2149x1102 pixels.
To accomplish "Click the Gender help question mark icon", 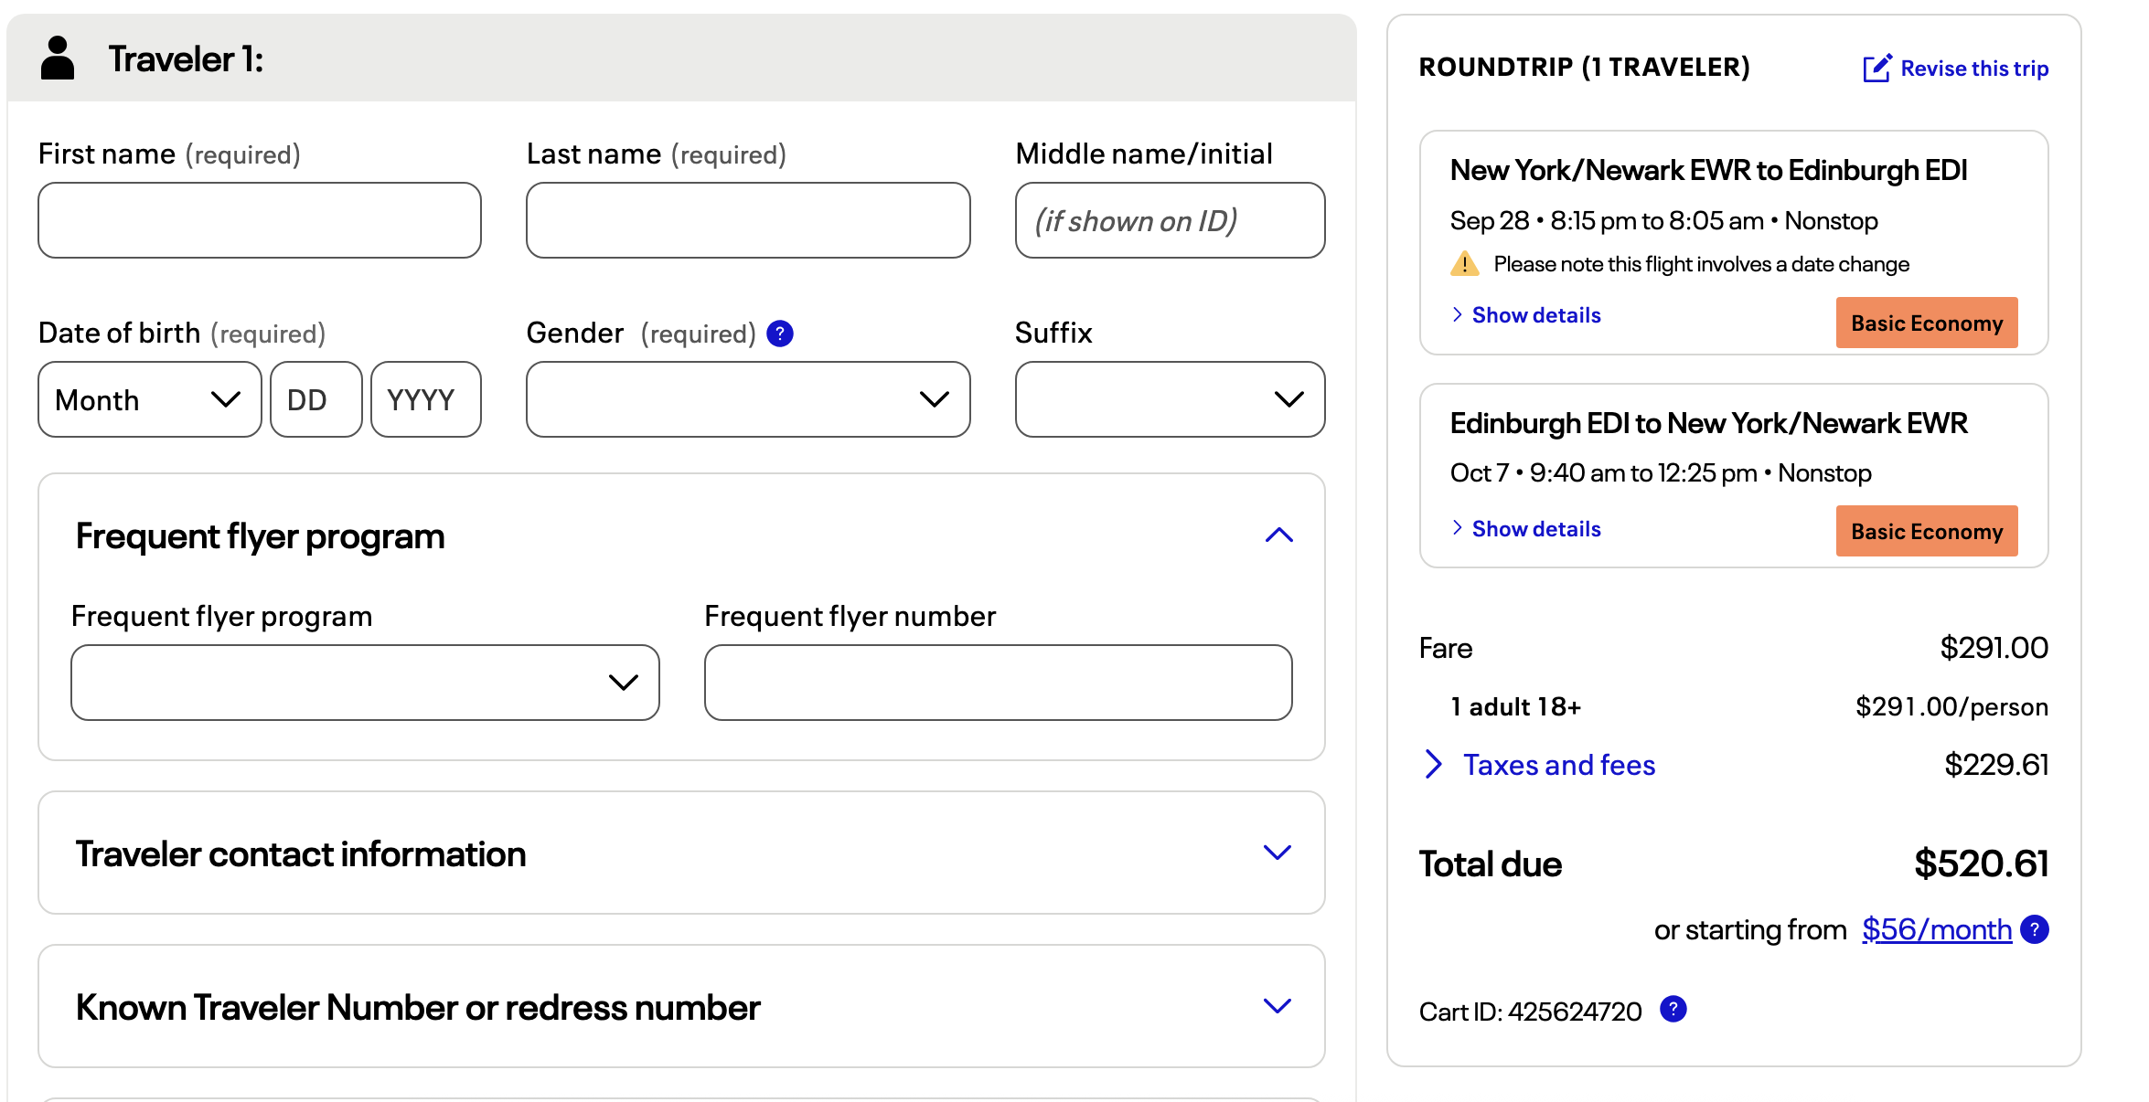I will (779, 334).
